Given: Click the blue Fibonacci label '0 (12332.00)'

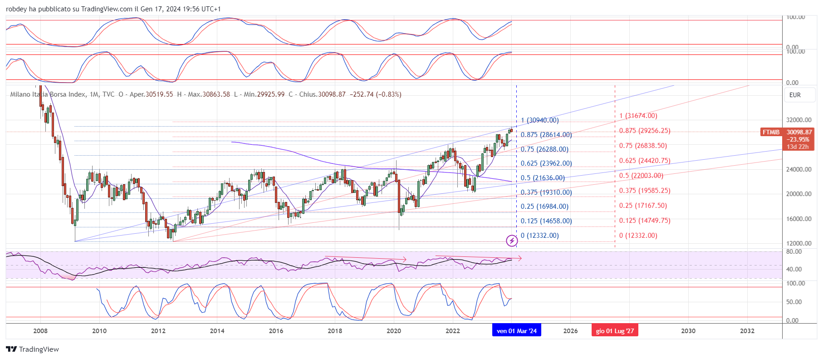Looking at the screenshot, I should pos(540,236).
